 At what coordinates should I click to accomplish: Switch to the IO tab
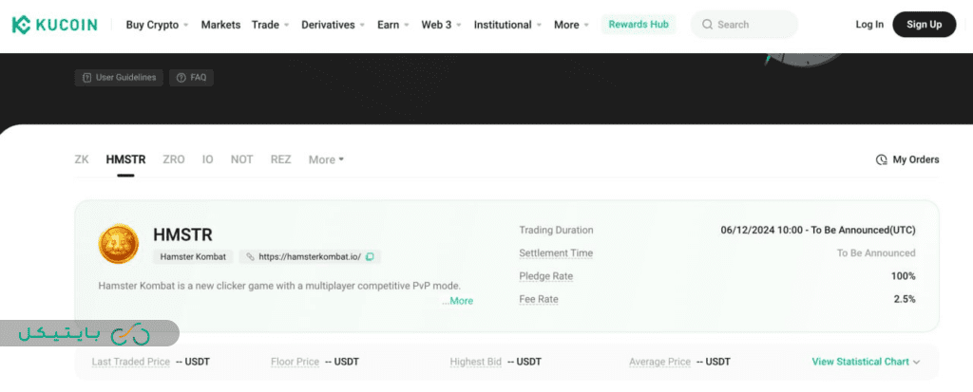[207, 159]
